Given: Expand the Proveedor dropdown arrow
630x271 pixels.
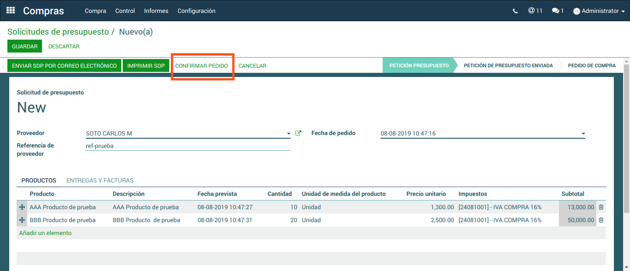Looking at the screenshot, I should [288, 134].
